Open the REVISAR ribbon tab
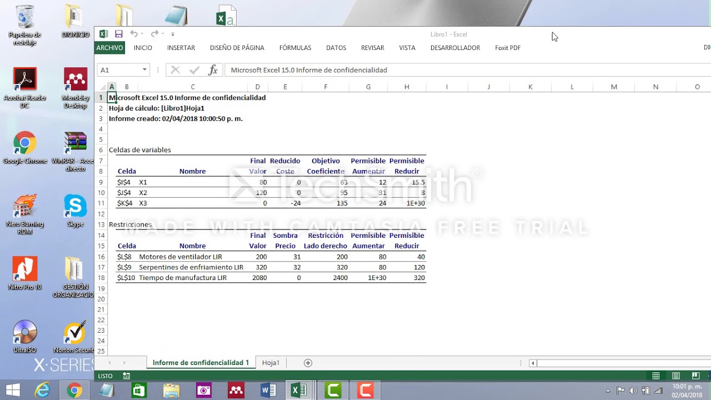The image size is (711, 400). tap(373, 48)
